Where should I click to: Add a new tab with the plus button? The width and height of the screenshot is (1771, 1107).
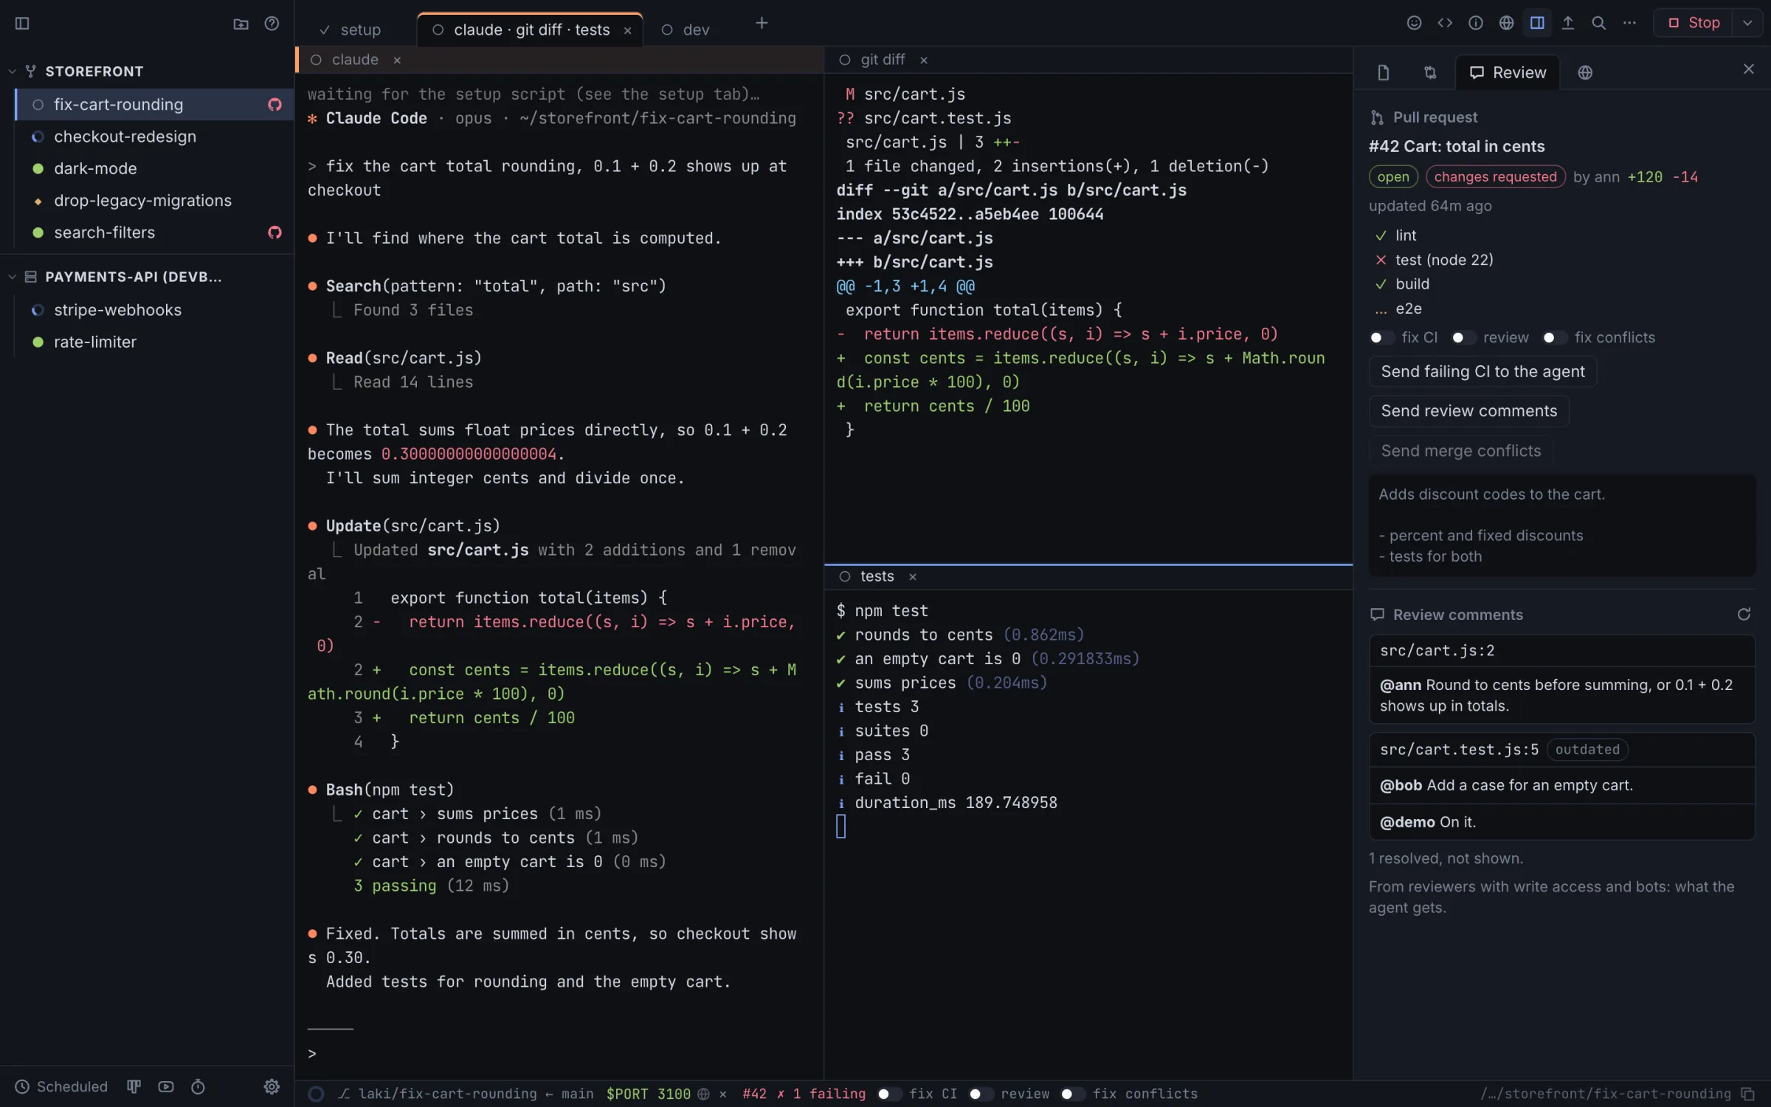pos(762,24)
